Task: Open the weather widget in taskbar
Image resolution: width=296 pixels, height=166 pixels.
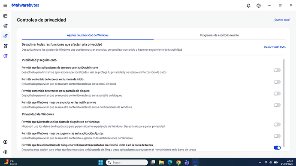Action: coord(11,162)
